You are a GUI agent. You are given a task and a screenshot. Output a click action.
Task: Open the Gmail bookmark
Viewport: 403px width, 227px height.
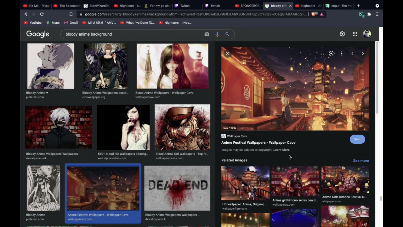point(71,23)
